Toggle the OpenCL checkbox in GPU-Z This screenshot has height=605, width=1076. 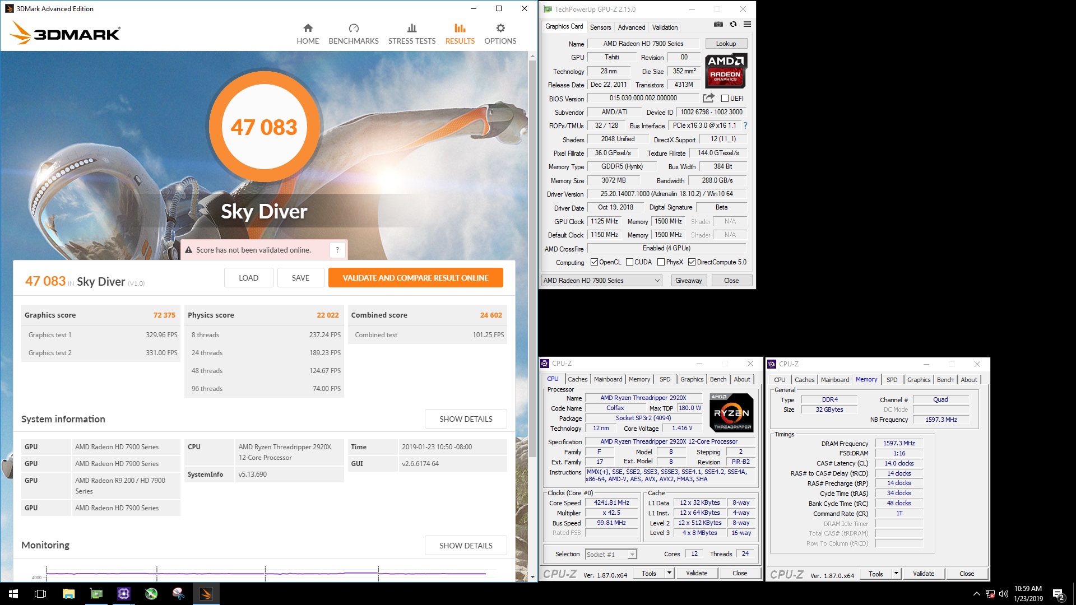[x=594, y=262]
